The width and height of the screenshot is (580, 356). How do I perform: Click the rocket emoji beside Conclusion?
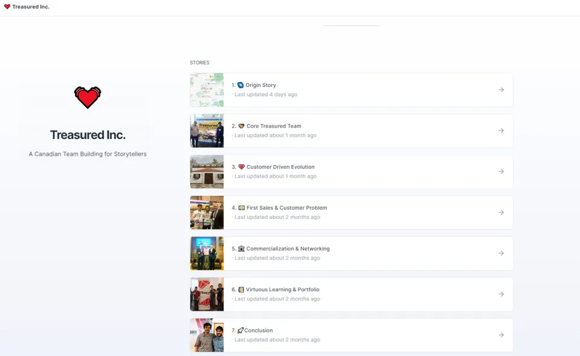click(x=240, y=331)
